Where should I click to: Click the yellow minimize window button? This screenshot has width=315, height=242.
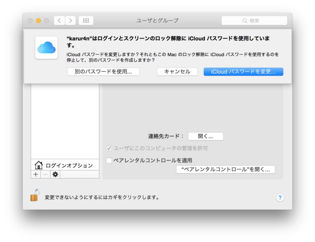[38, 20]
